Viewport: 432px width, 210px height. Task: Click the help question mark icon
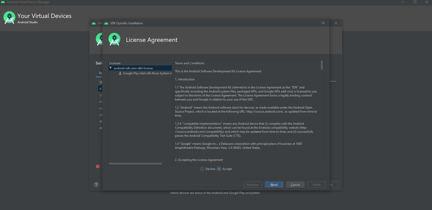click(x=96, y=185)
